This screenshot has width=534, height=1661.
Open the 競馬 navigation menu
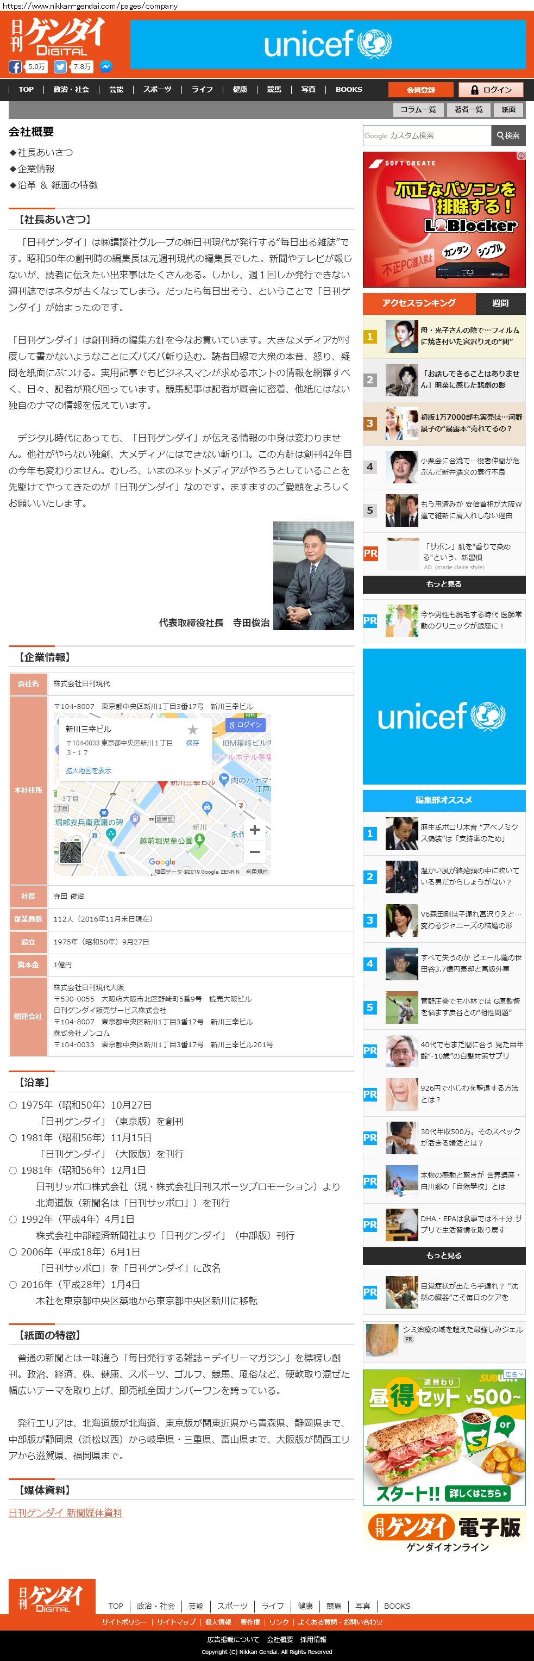pos(274,90)
